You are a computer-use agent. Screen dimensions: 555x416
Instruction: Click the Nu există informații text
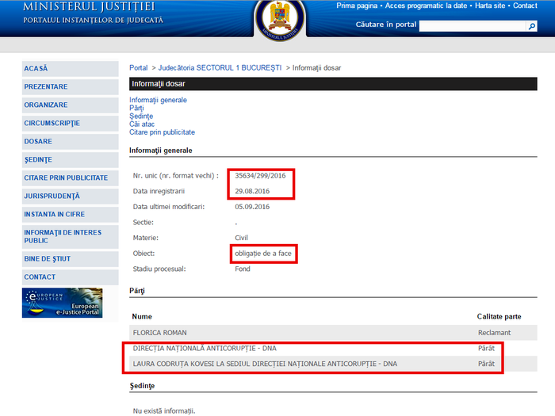(164, 411)
